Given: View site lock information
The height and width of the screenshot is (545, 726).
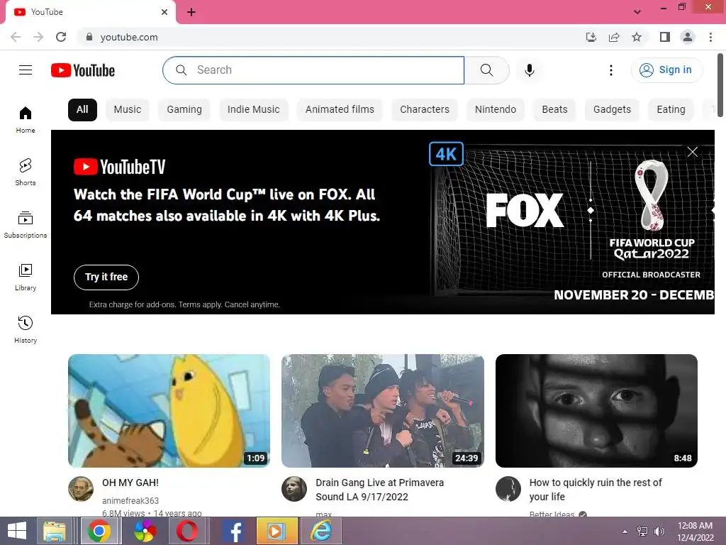Looking at the screenshot, I should 89,37.
